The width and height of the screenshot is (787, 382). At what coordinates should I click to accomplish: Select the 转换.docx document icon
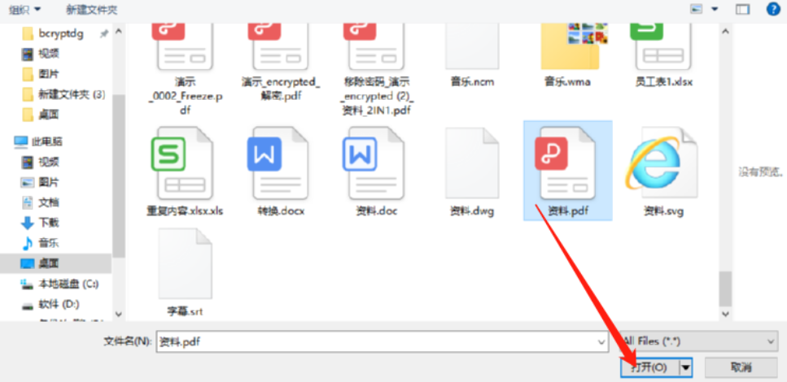[278, 163]
